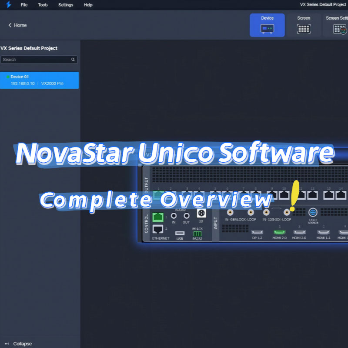Select the 3D connector in the Audio section
Image resolution: width=348 pixels, height=348 pixels.
coord(201,213)
